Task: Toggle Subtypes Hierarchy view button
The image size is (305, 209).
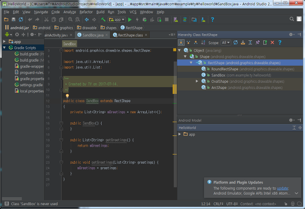Action: [x=195, y=42]
